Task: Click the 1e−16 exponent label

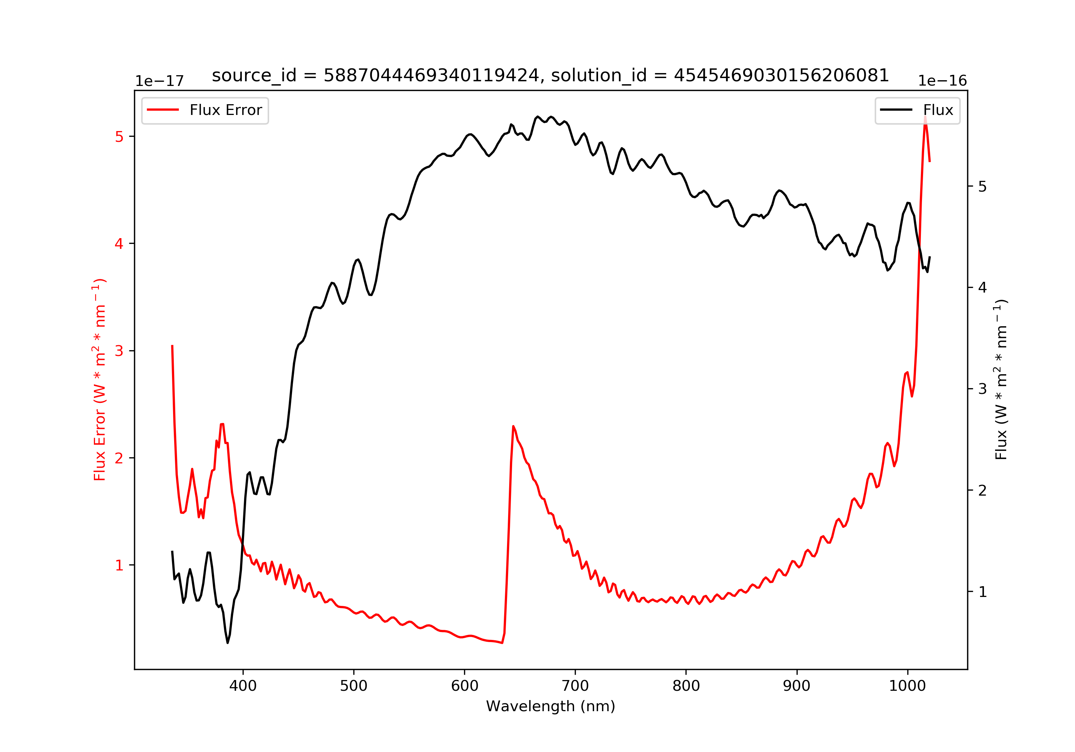Action: [x=942, y=81]
